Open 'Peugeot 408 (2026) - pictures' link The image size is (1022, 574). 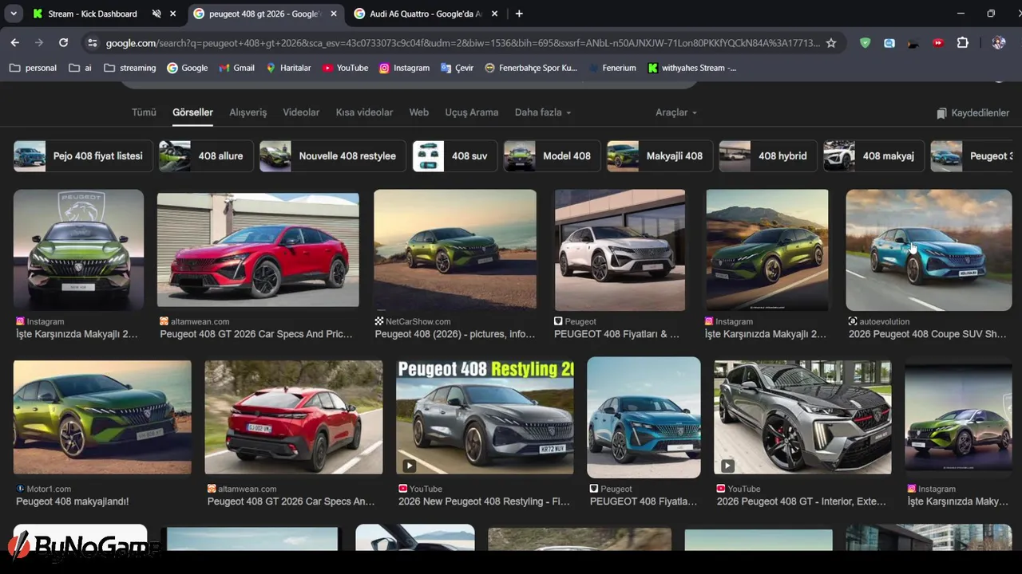click(454, 334)
